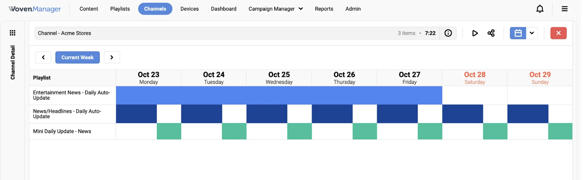The image size is (583, 180).
Task: Click the WovenManager logo
Action: (35, 9)
